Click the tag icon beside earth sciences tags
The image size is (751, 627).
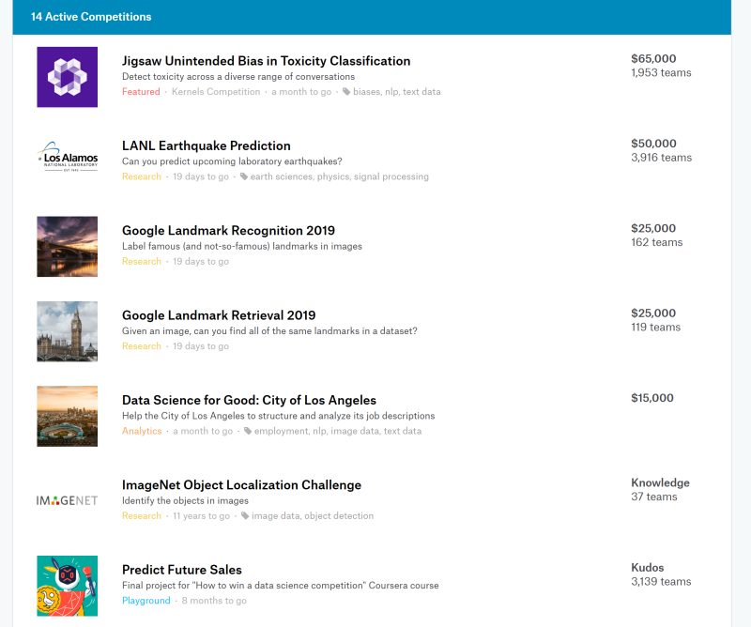pos(244,176)
